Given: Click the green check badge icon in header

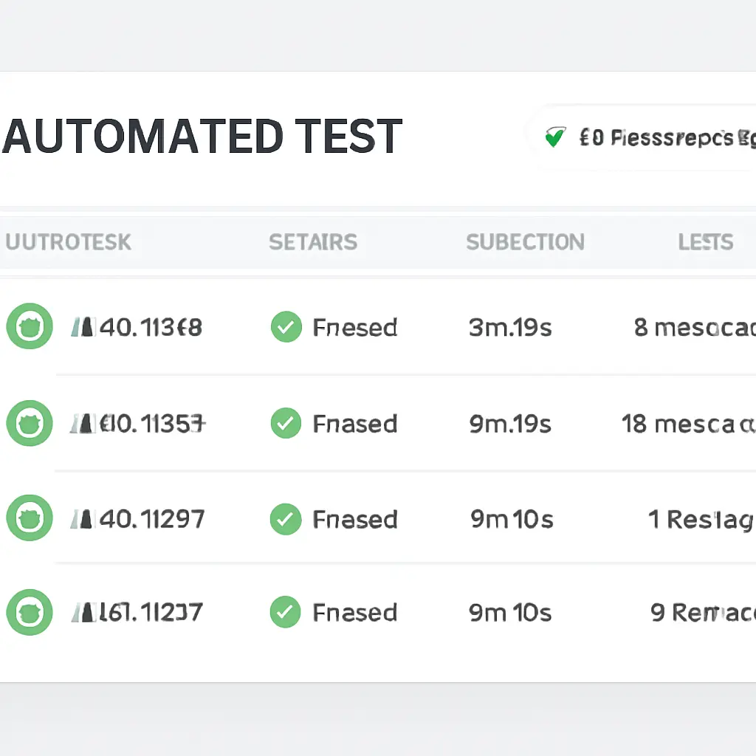Looking at the screenshot, I should [554, 137].
